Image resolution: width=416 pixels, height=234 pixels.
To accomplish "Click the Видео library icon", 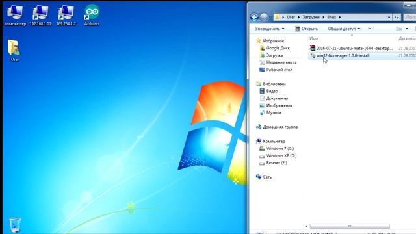I will coord(262,91).
